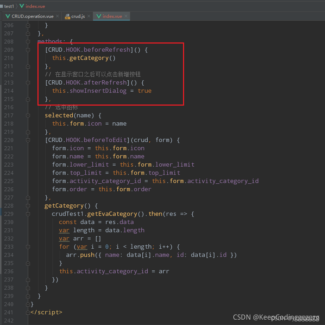The image size is (325, 325).
Task: Click the JS file icon on crud.js tab
Action: (67, 16)
